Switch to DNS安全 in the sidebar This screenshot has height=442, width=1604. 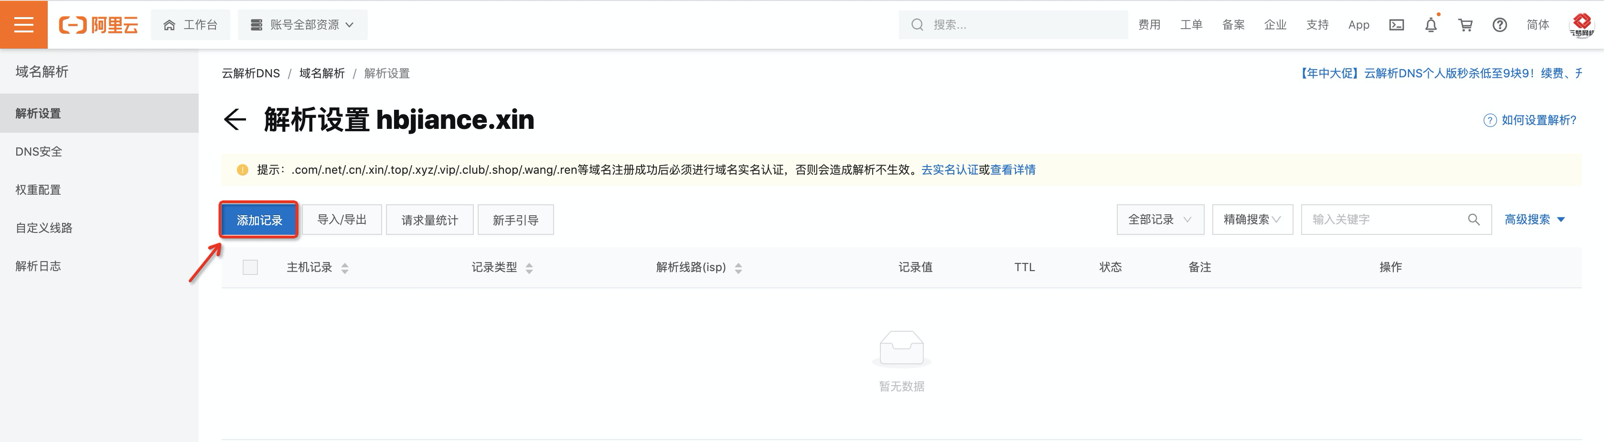tap(39, 151)
